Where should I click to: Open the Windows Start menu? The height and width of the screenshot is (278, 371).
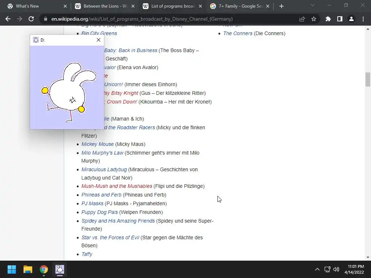click(x=12, y=269)
